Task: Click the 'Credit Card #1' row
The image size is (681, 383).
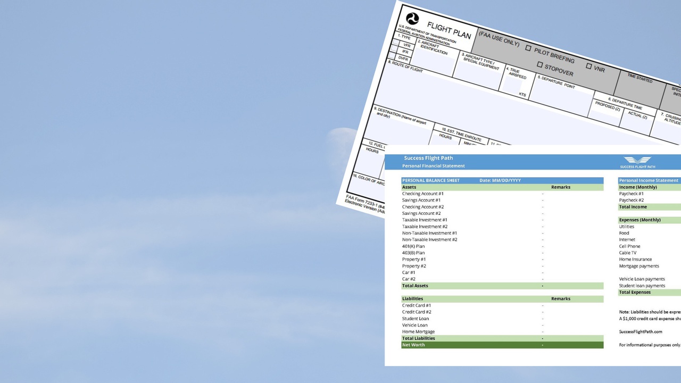Action: [x=502, y=305]
